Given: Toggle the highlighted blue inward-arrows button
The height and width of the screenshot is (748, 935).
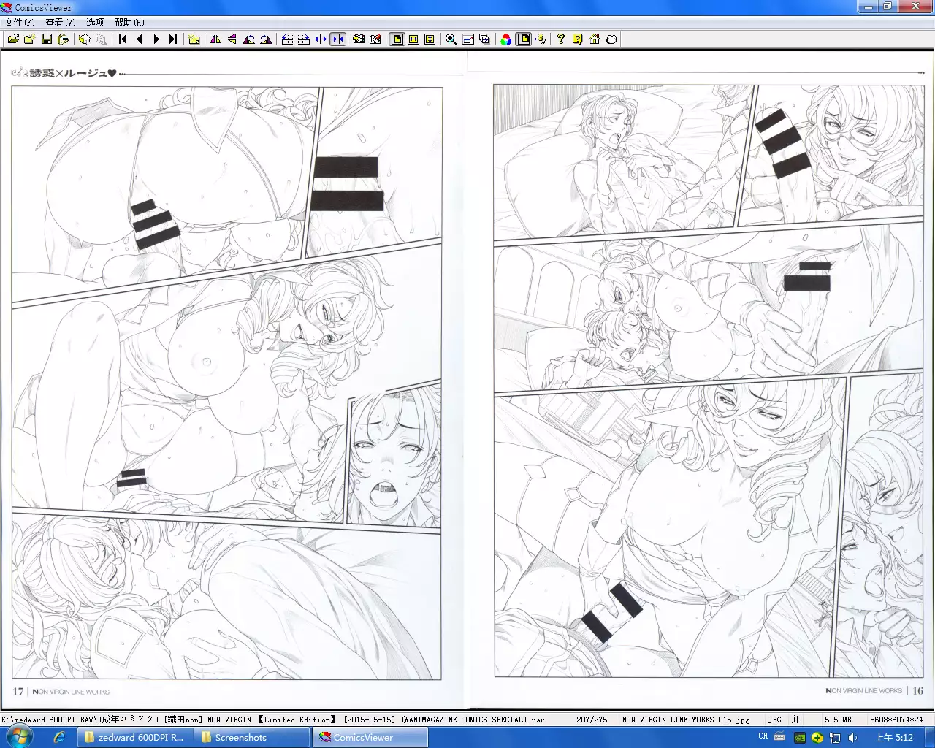Looking at the screenshot, I should (337, 39).
